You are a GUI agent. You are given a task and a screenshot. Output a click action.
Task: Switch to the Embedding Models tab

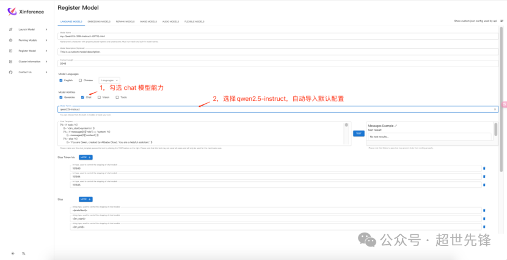(x=99, y=21)
